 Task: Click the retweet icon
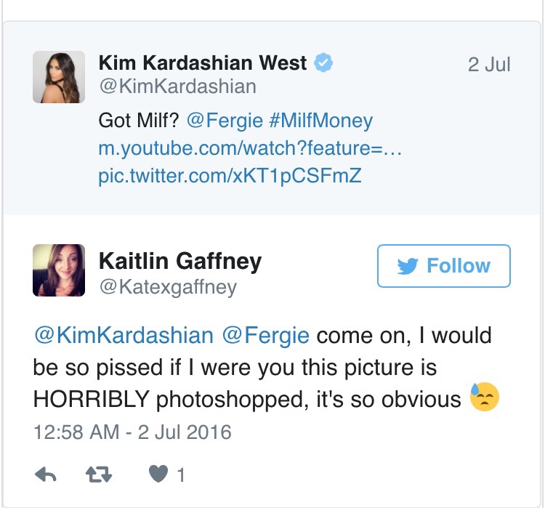[99, 475]
